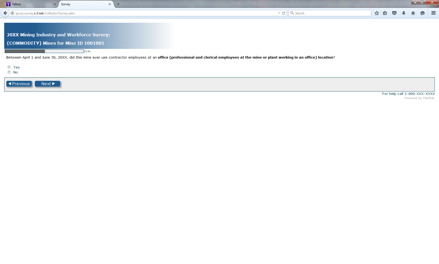Open a new tab with plus button
Screen dimensions: 439x264
(x=118, y=4)
